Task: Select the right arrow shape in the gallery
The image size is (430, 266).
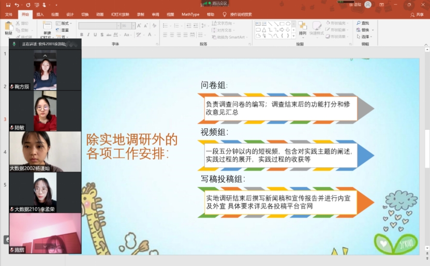Action: pos(282,29)
